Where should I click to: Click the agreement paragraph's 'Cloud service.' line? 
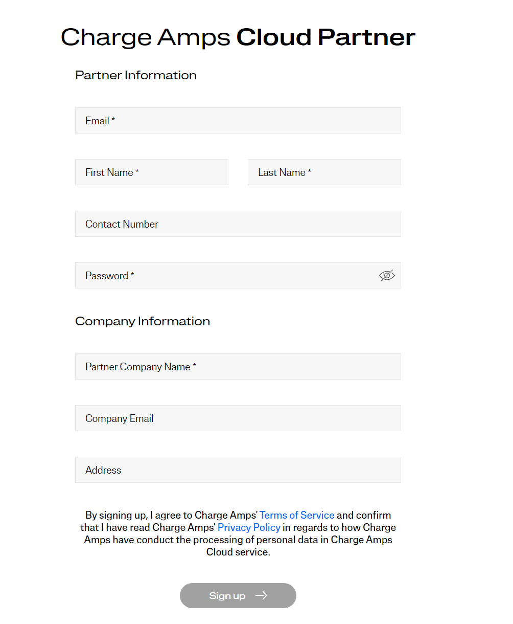point(238,552)
